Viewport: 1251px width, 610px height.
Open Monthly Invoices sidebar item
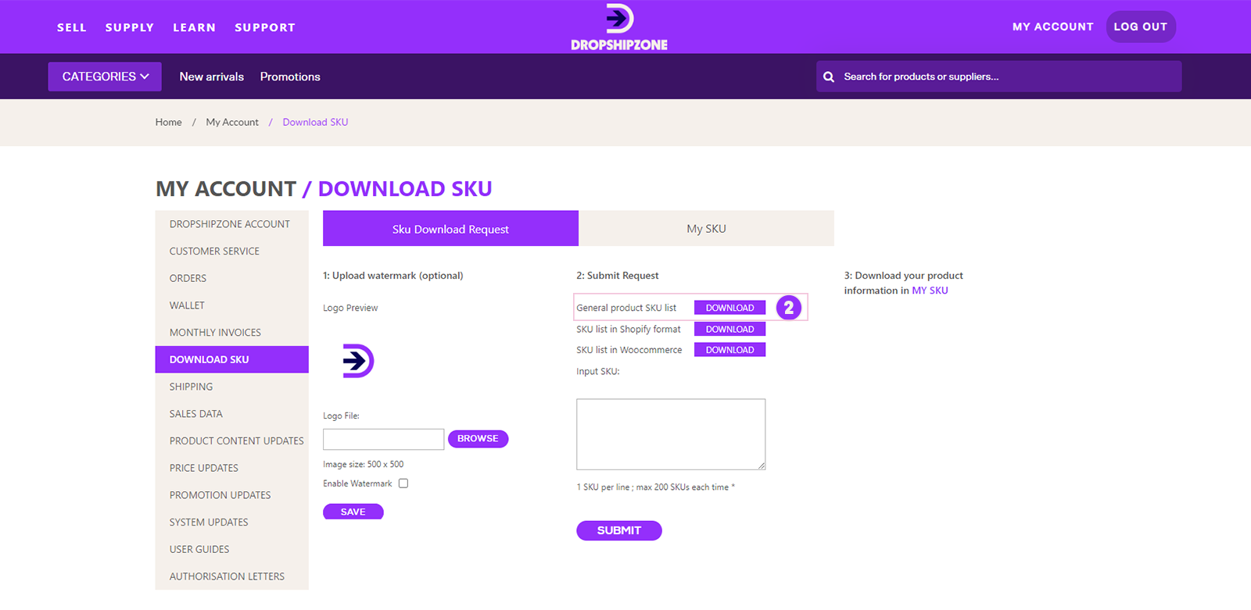pos(231,332)
